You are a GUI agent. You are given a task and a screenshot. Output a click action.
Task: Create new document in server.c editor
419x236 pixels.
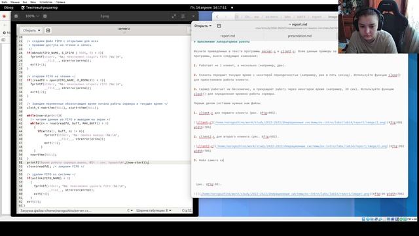coord(48,31)
